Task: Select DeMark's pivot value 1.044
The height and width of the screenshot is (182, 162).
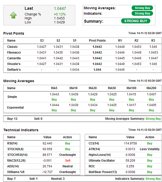Action: pyautogui.click(x=97, y=70)
